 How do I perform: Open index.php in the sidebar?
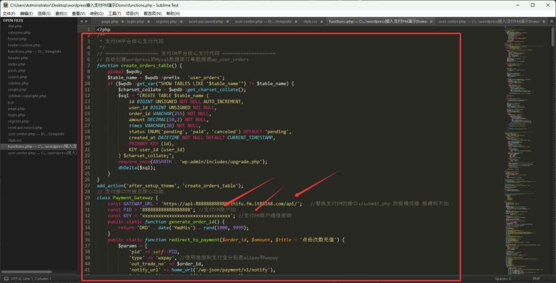pos(17,64)
